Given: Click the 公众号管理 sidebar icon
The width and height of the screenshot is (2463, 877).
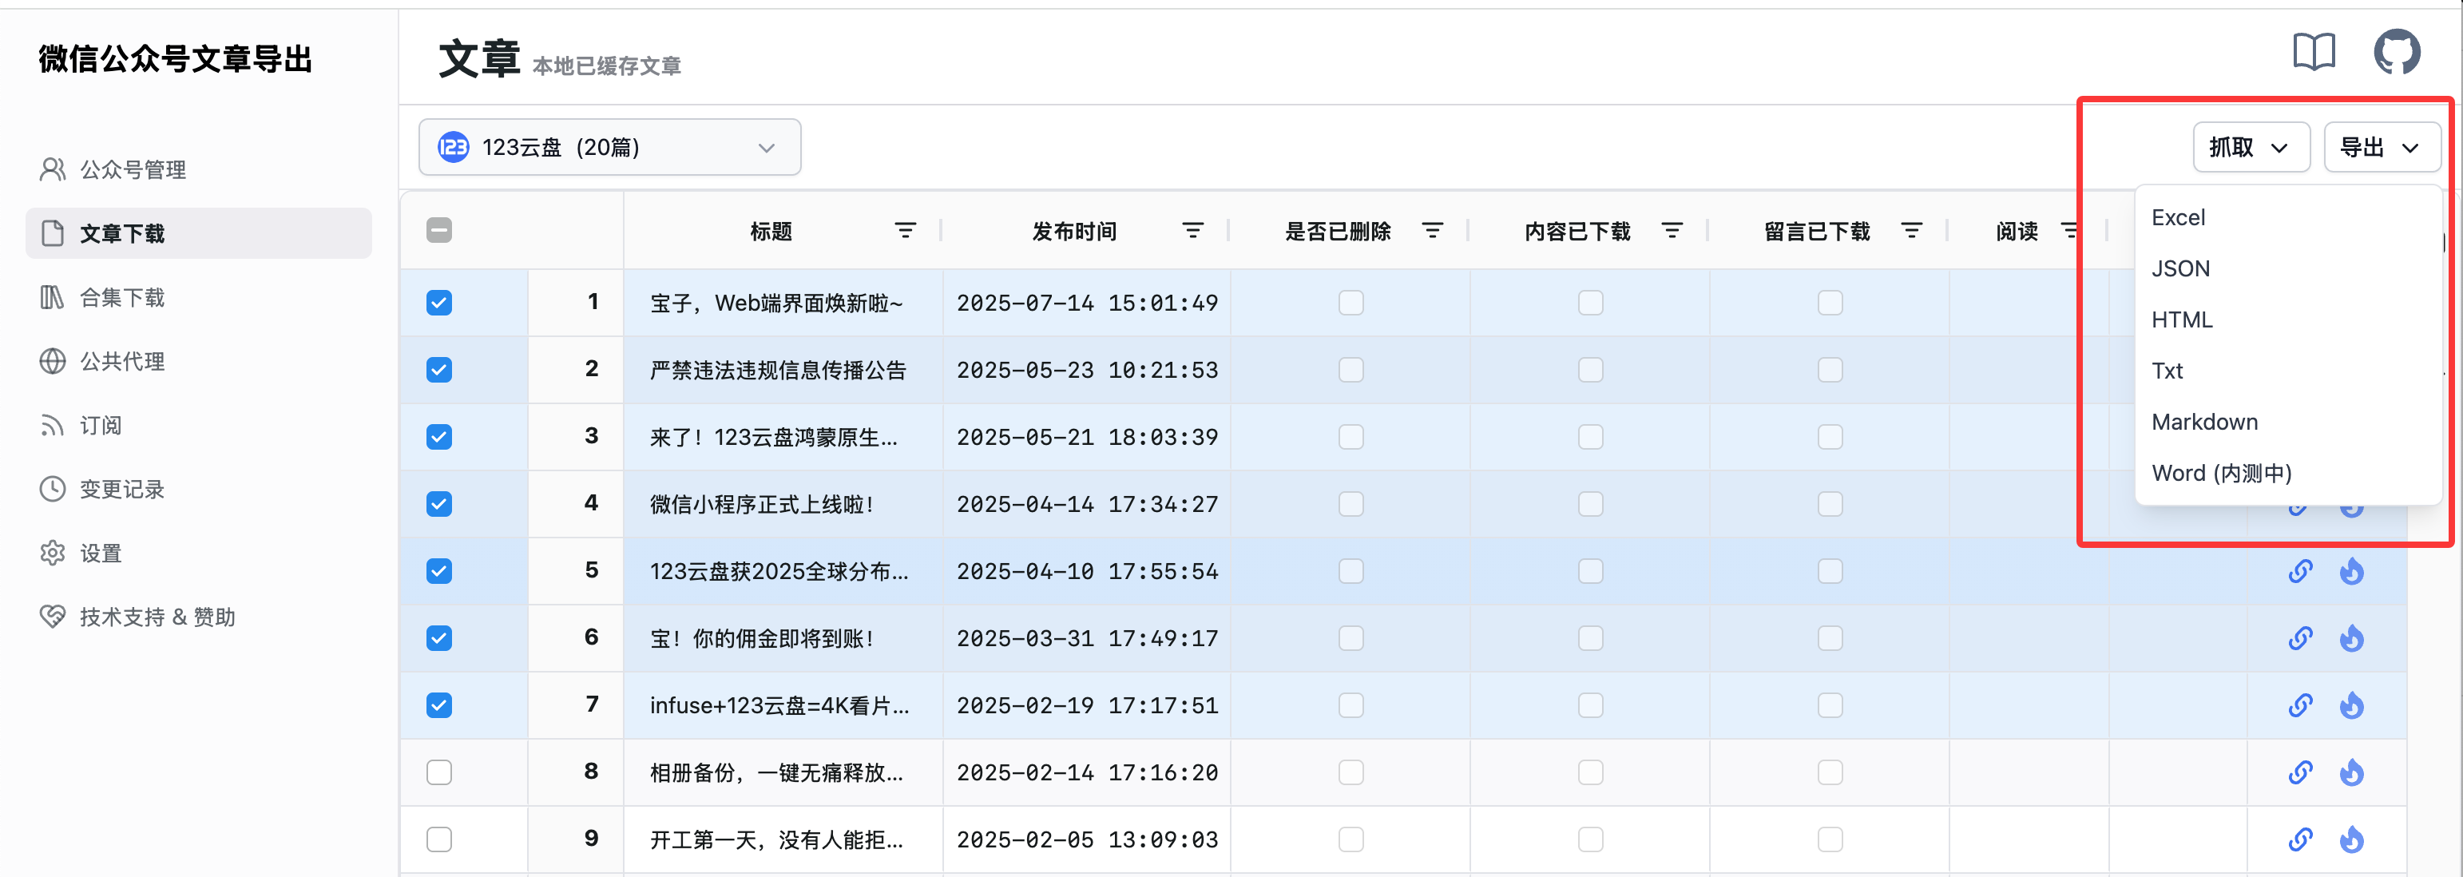Looking at the screenshot, I should [53, 169].
